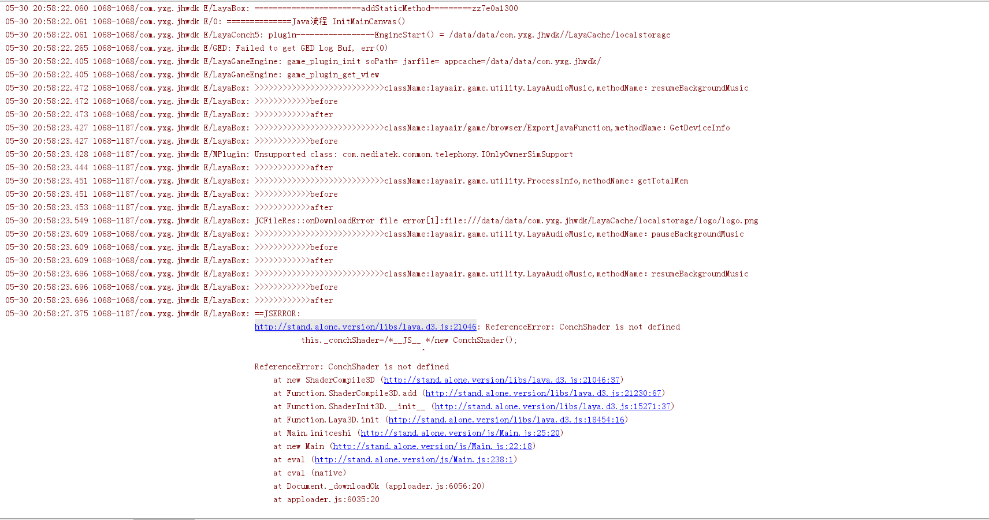Click the LayaConch5 EngineStart log line
This screenshot has height=520, width=989.
point(469,35)
